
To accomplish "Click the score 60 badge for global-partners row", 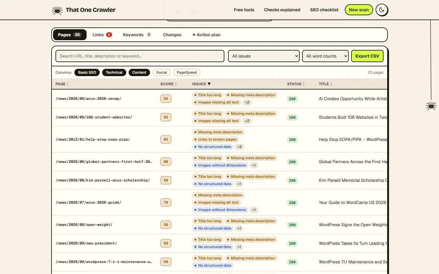I will point(166,162).
